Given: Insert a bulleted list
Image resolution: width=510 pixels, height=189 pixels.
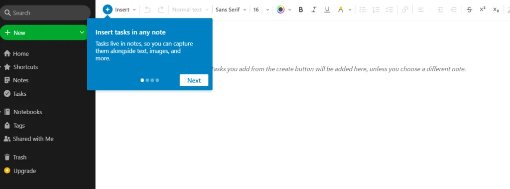Looking at the screenshot, I should click(x=363, y=10).
